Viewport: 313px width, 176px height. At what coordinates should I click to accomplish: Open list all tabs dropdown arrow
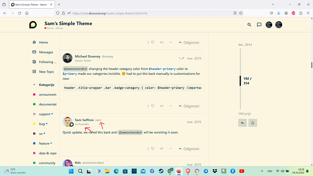273,5
